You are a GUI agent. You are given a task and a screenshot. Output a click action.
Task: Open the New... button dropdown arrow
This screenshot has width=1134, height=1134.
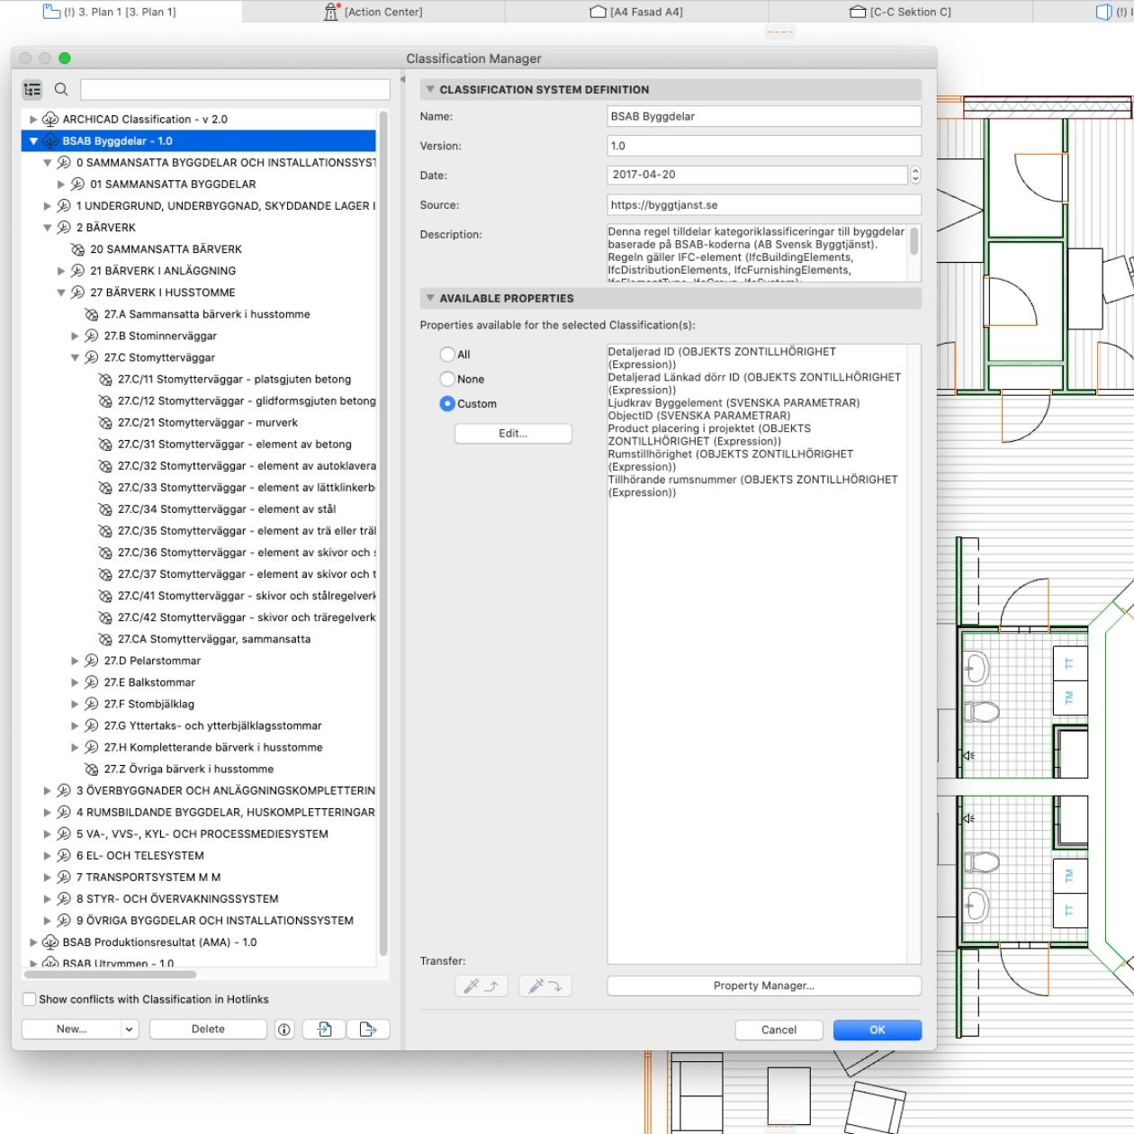(x=129, y=1030)
